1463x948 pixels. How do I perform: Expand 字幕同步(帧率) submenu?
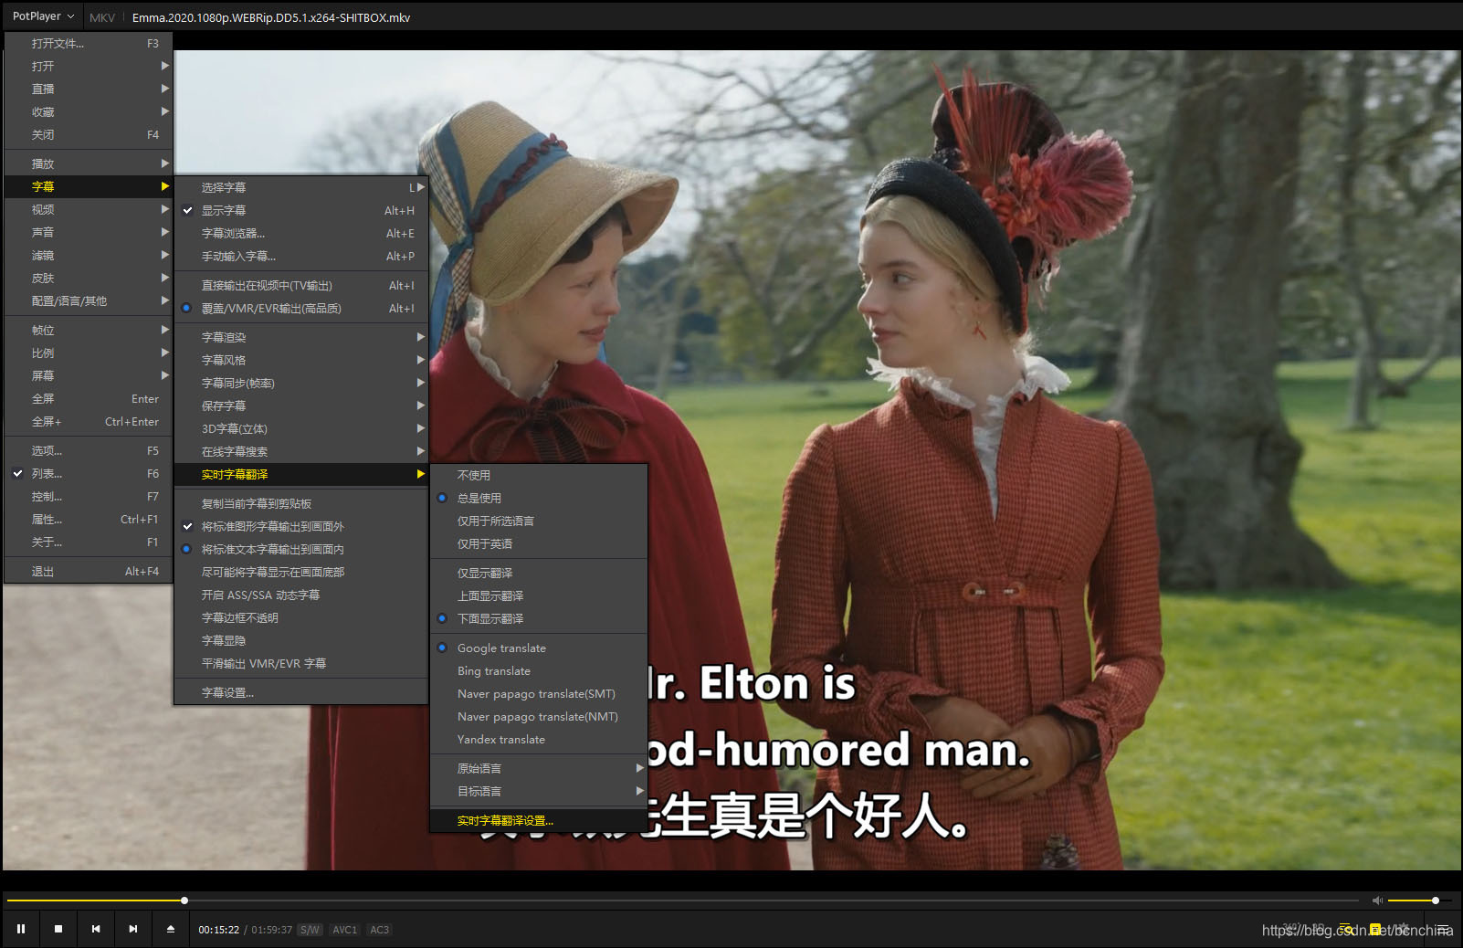301,383
